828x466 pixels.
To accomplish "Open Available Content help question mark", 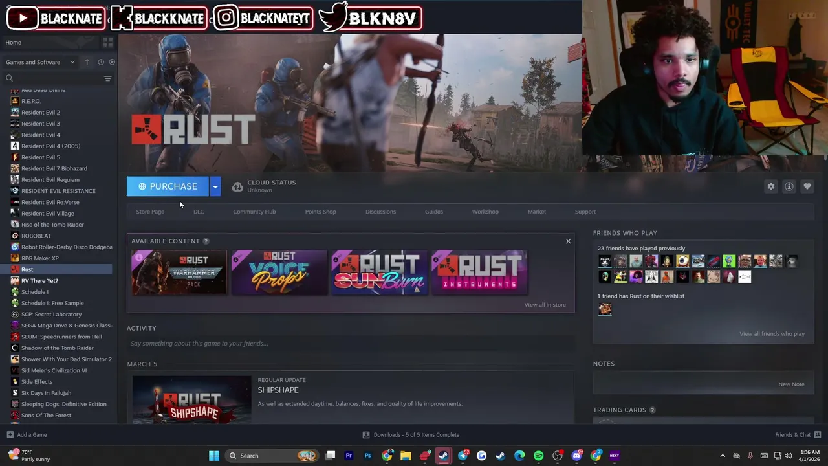I will (206, 241).
